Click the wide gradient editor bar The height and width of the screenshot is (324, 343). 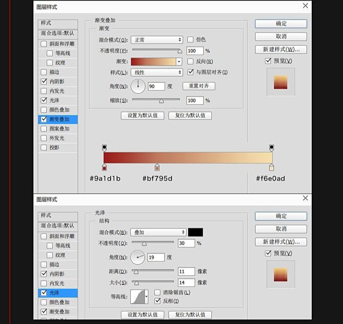tap(188, 158)
